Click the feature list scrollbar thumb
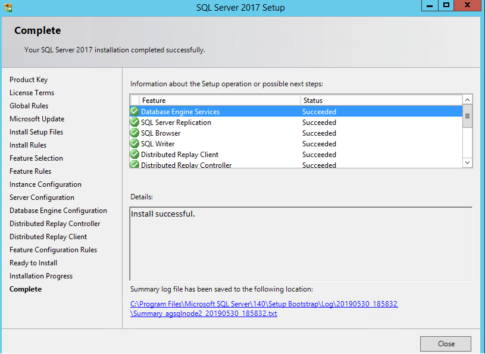The image size is (485, 354). pyautogui.click(x=467, y=116)
